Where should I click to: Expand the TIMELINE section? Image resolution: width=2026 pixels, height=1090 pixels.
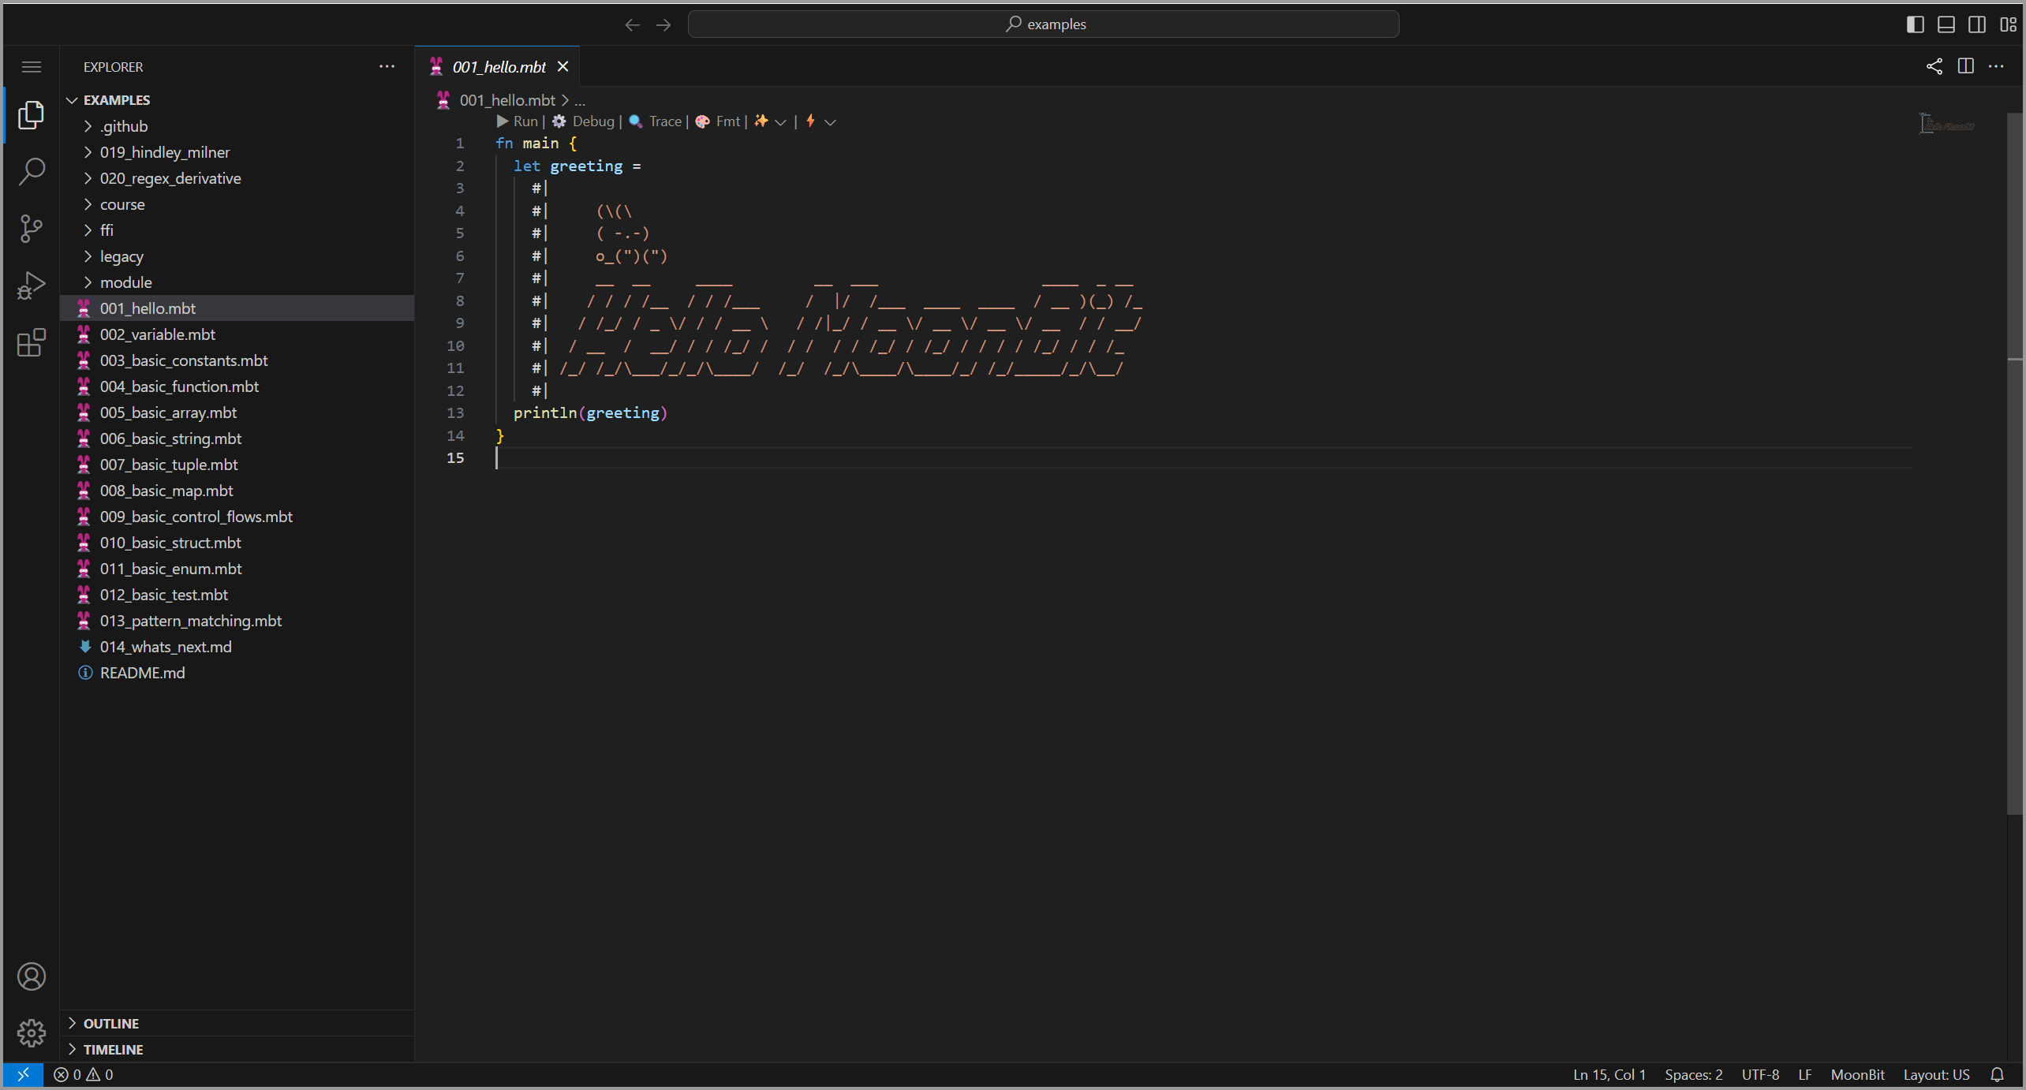pyautogui.click(x=237, y=1049)
